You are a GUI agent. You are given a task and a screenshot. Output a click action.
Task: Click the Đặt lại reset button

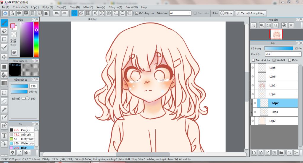[226, 13]
